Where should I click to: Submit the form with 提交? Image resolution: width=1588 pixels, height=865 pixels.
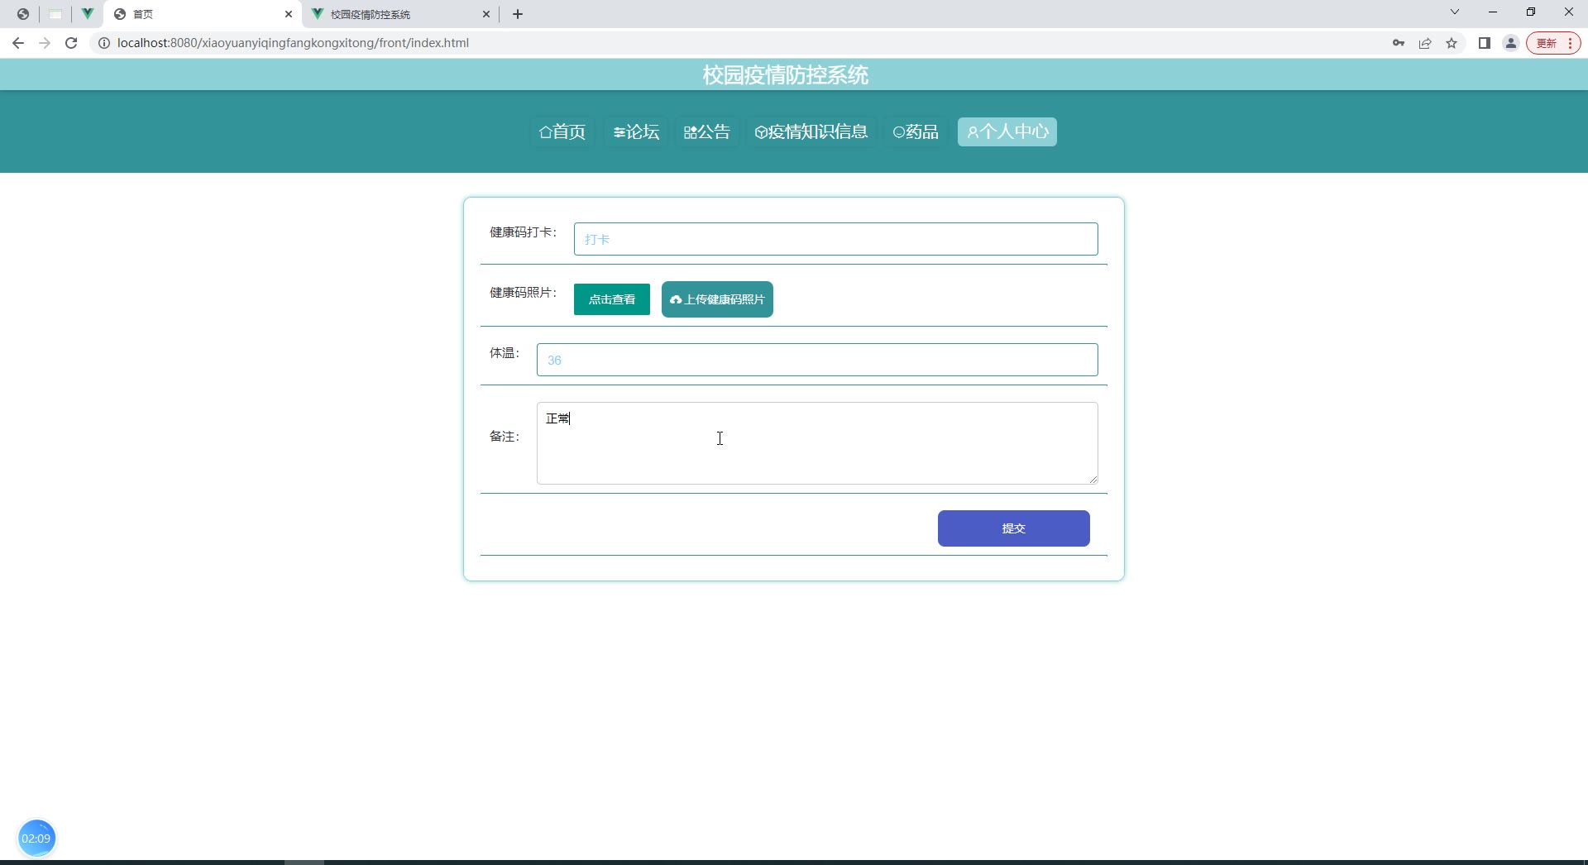[1014, 528]
